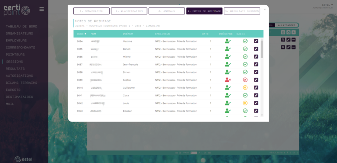This screenshot has width=337, height=163.
Task: Open Autorisations in sidebar
Action: (19, 76)
